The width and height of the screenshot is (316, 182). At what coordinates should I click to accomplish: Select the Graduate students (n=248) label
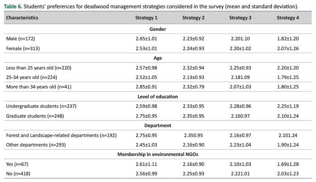pos(35,116)
